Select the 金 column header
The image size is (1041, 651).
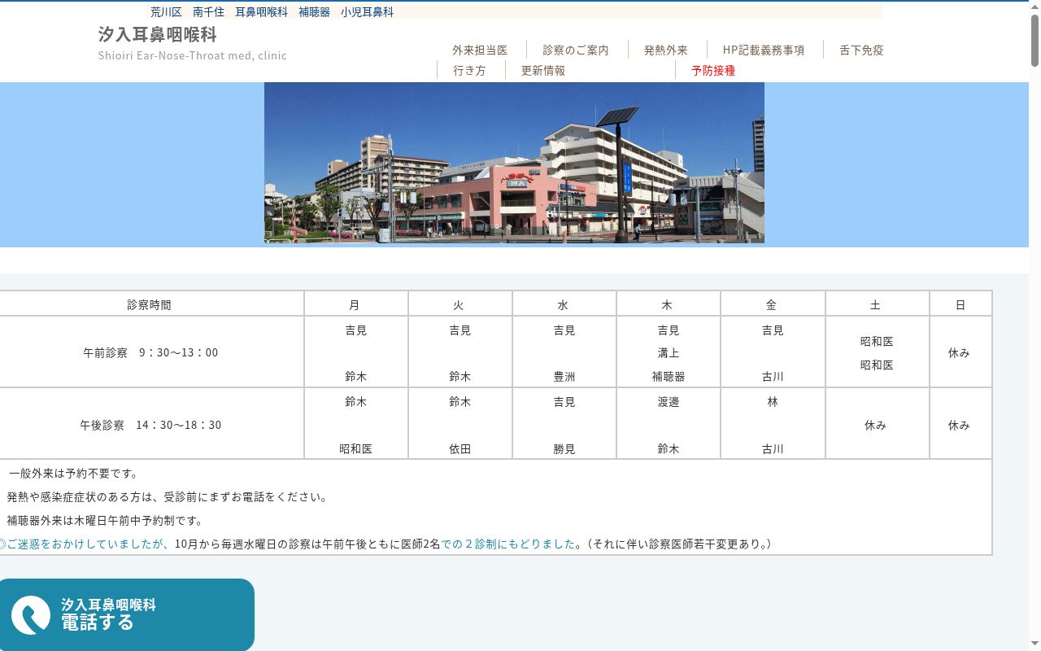click(x=773, y=304)
